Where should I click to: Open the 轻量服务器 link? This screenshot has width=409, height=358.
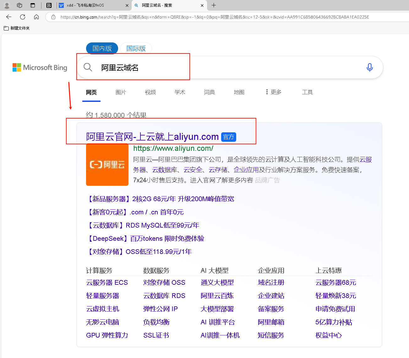pyautogui.click(x=103, y=296)
